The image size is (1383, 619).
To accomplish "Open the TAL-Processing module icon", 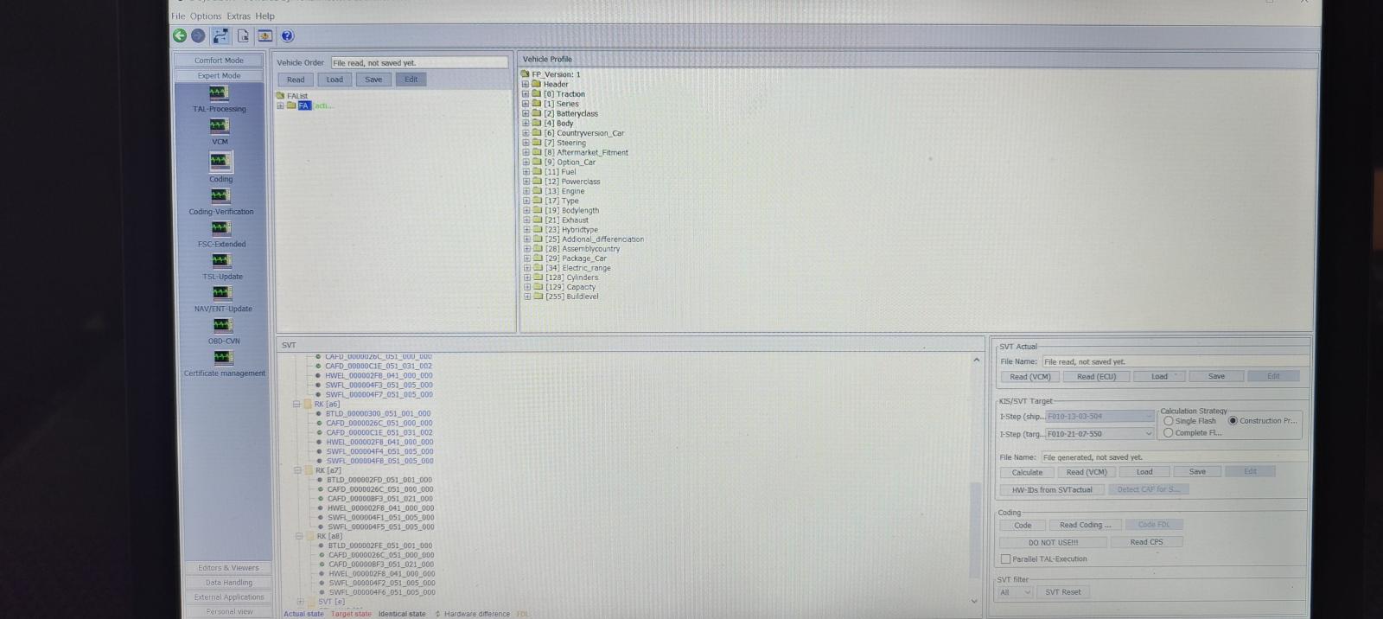I will click(x=220, y=93).
